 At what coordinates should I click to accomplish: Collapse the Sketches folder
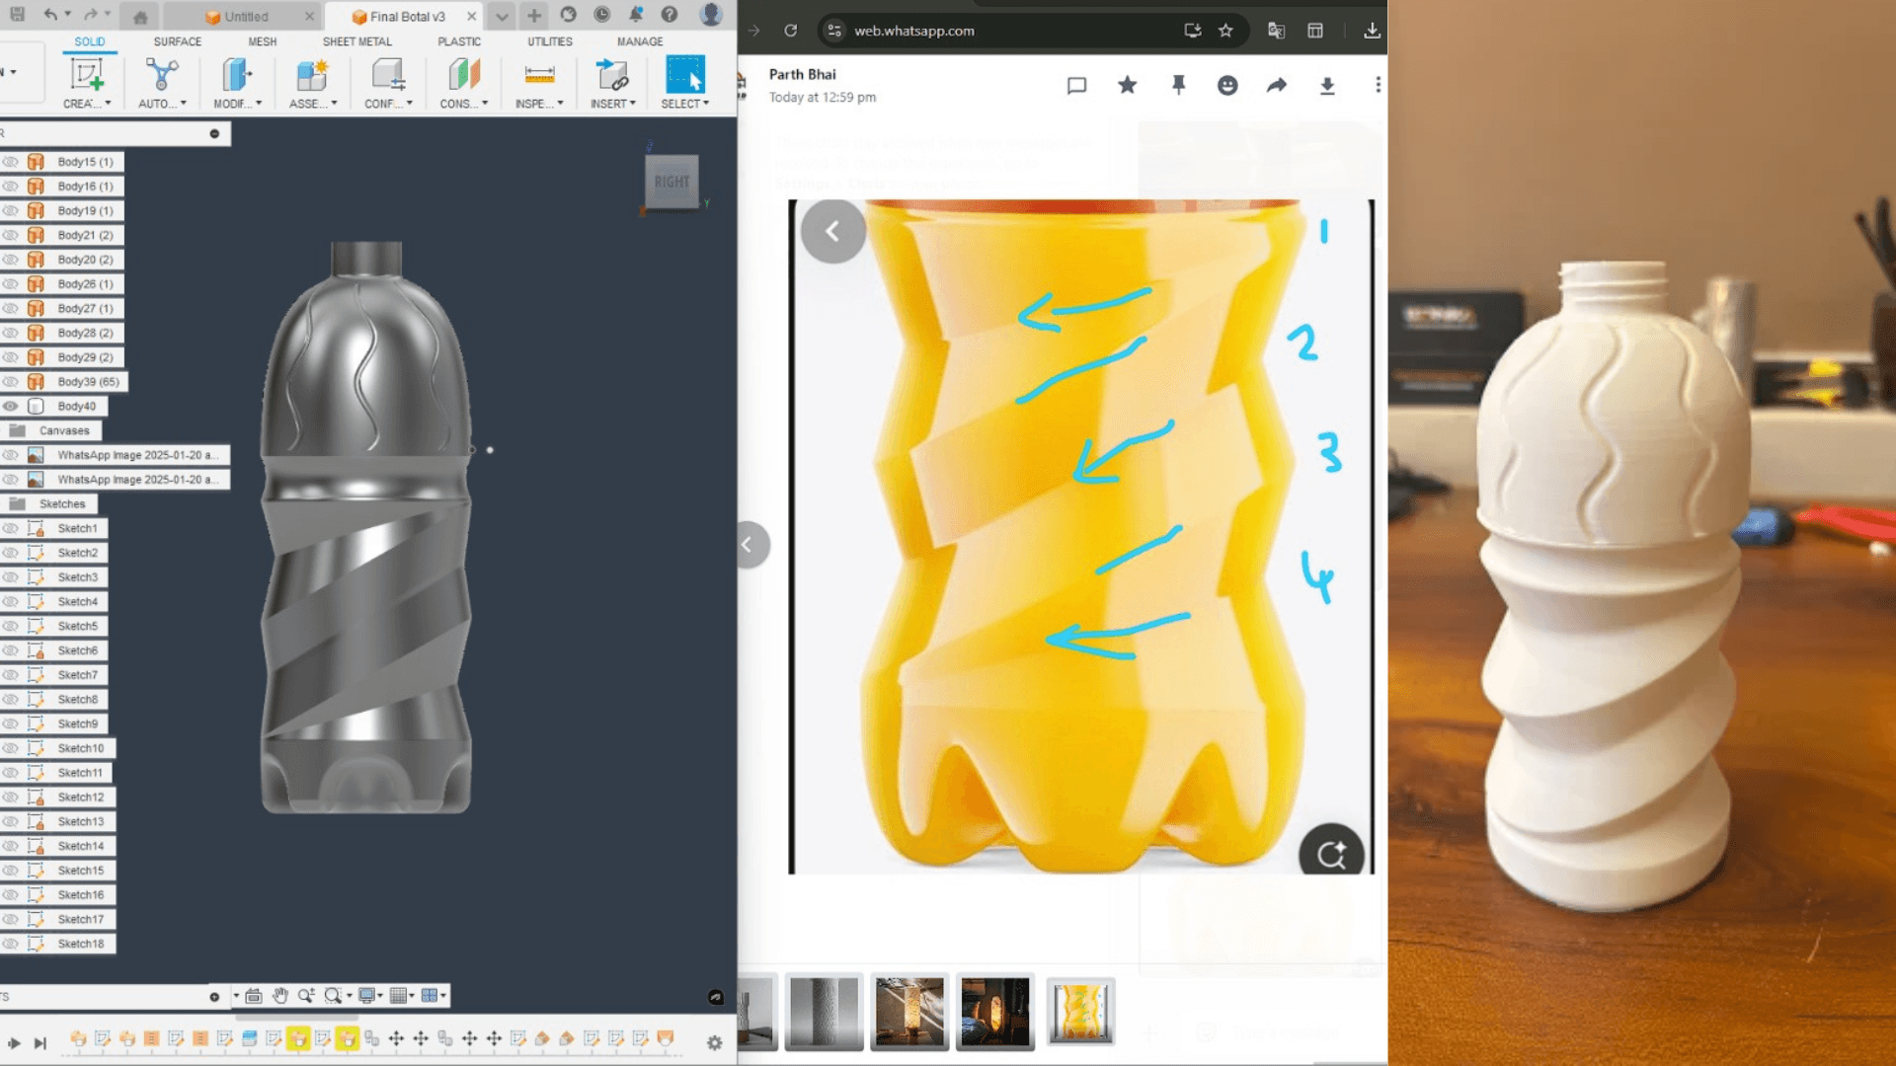tap(18, 504)
